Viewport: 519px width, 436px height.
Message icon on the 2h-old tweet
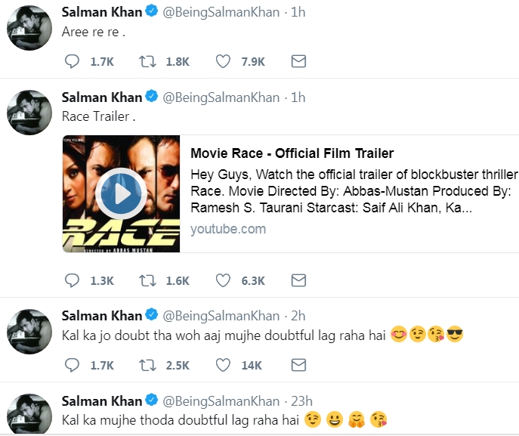[x=298, y=366]
